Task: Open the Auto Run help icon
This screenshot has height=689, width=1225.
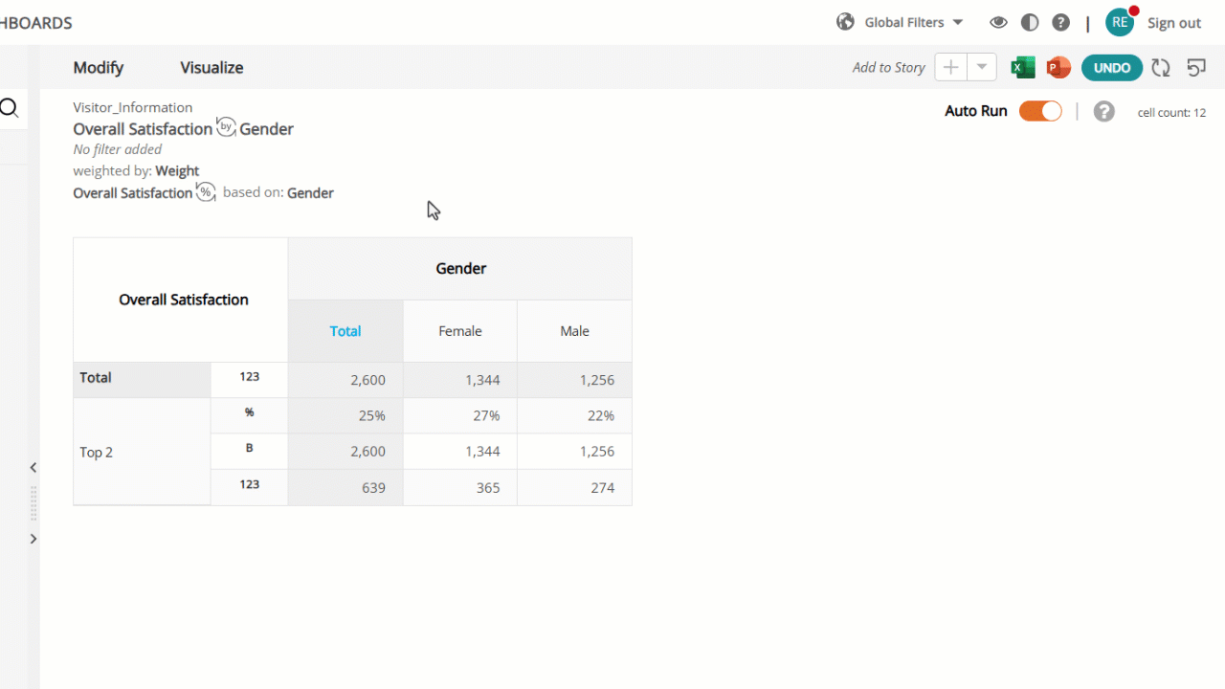Action: [x=1104, y=112]
